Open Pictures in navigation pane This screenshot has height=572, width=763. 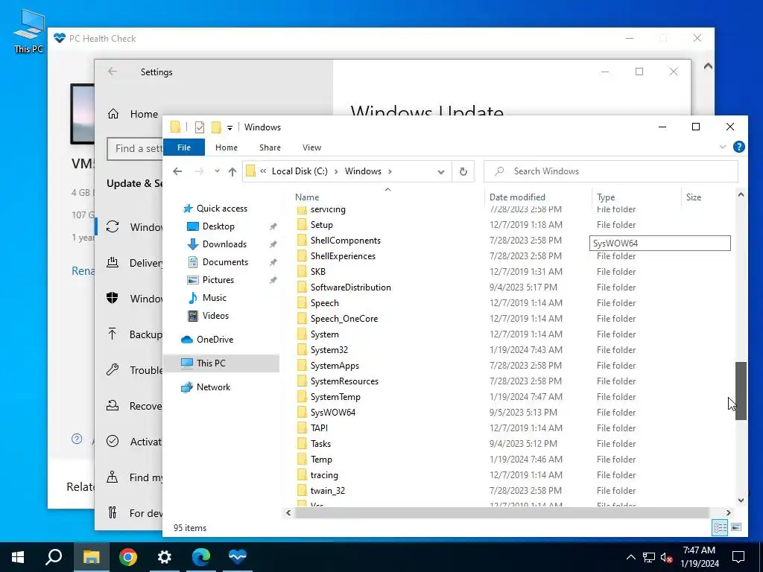[218, 280]
